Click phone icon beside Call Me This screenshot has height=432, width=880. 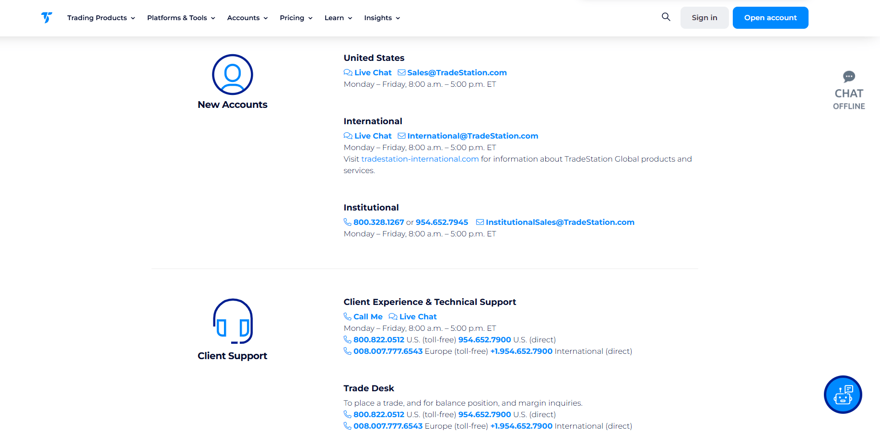tap(348, 316)
